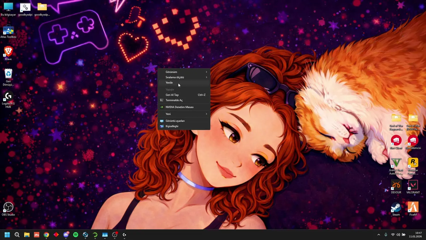Expand the Görünüm submenu
The width and height of the screenshot is (426, 240).
[x=184, y=72]
